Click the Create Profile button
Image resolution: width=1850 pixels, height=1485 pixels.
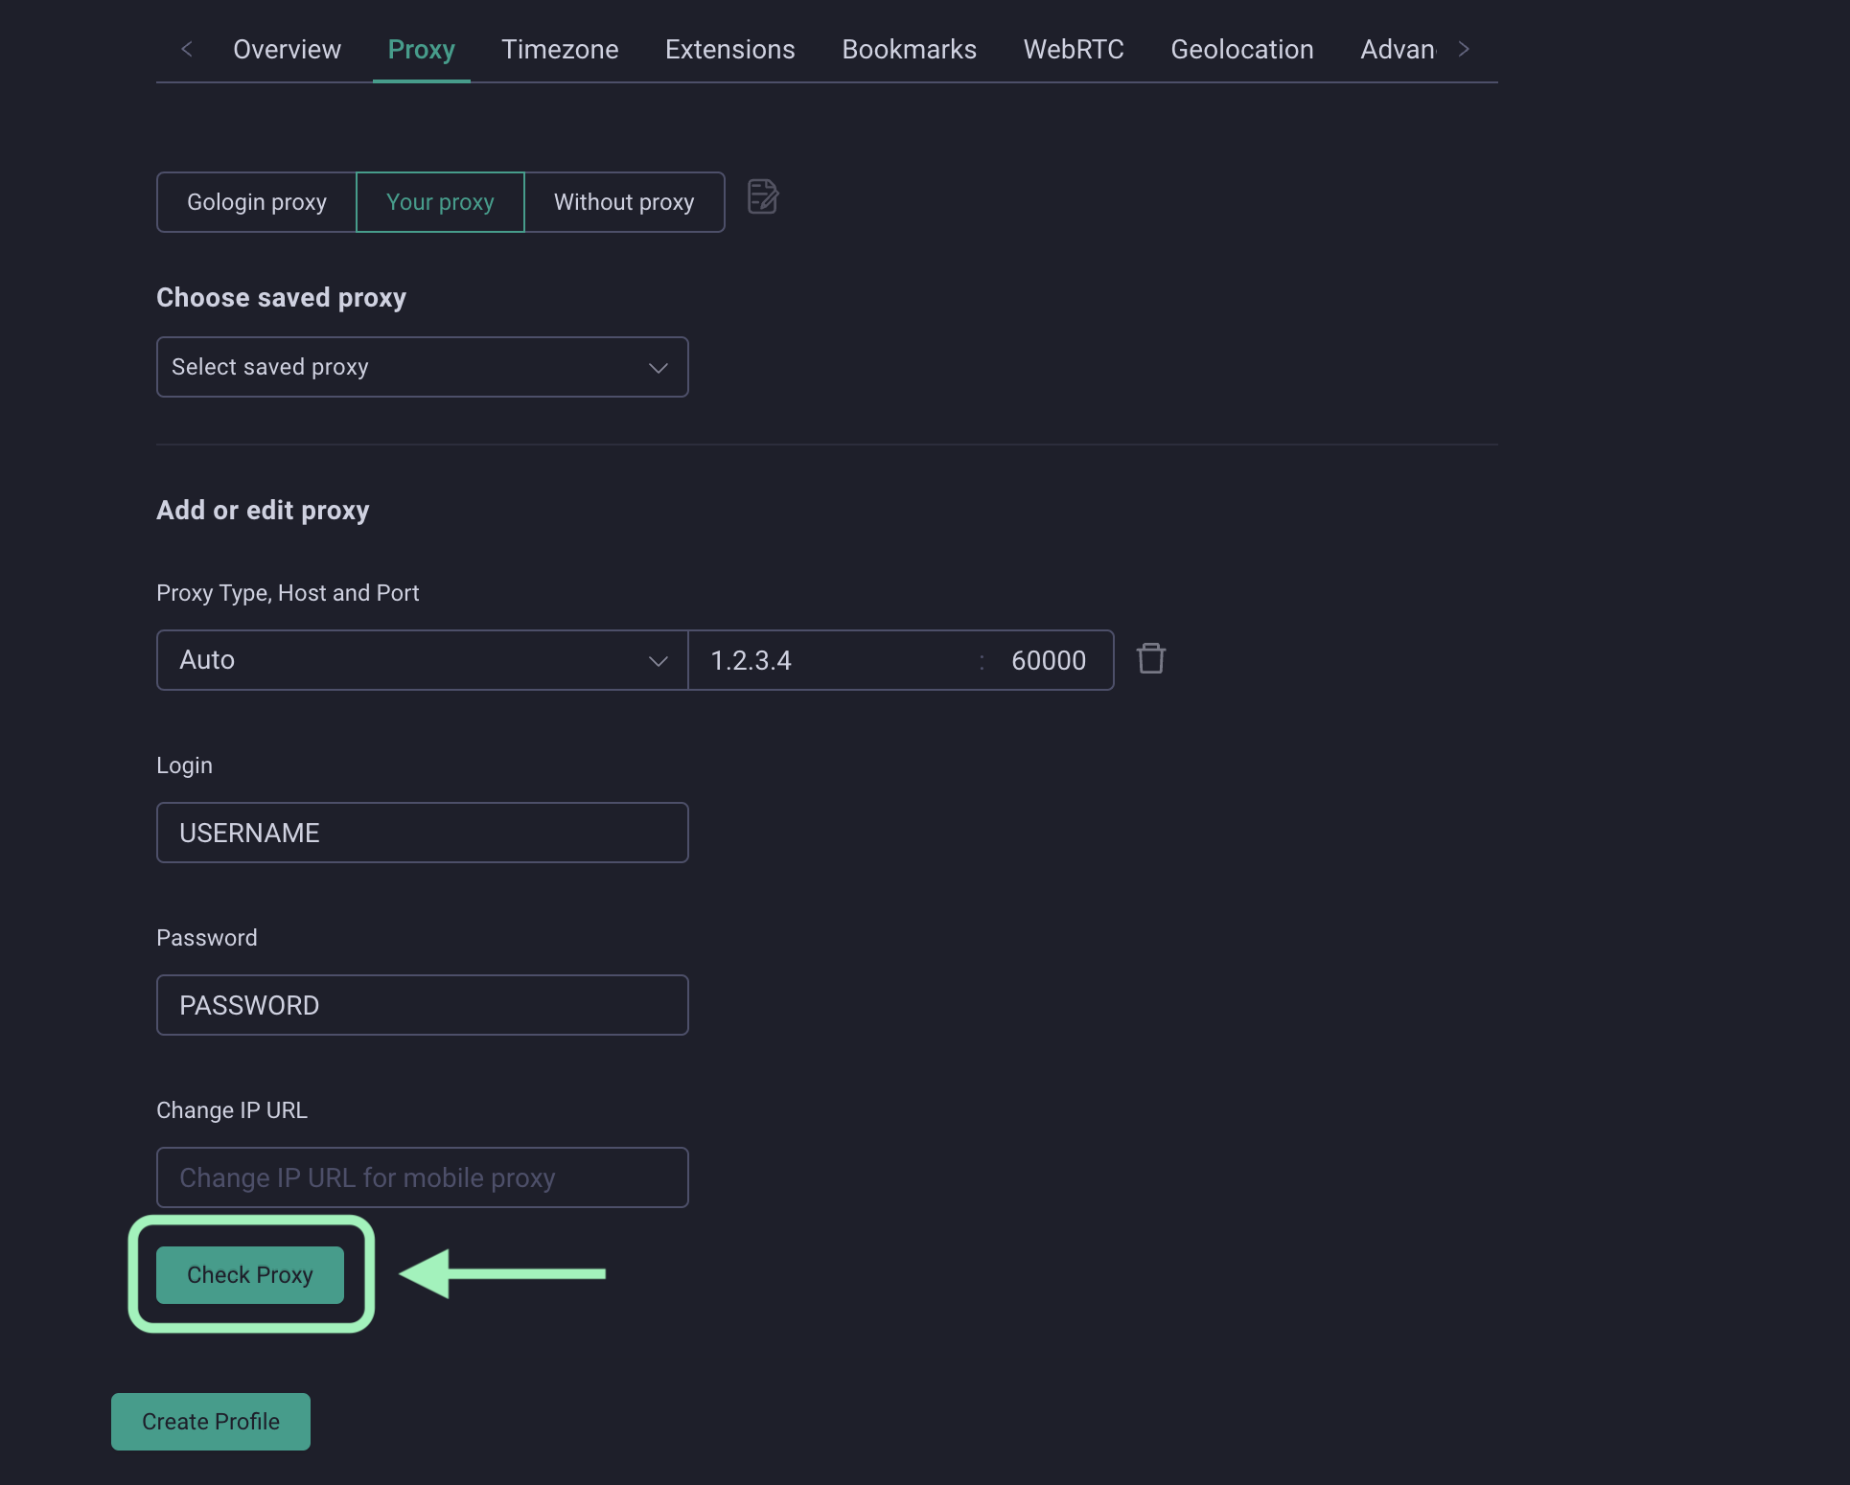(x=211, y=1422)
